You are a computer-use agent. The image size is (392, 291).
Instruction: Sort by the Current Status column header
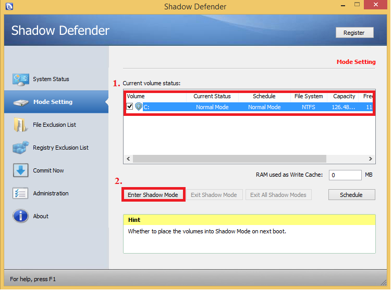click(x=212, y=97)
